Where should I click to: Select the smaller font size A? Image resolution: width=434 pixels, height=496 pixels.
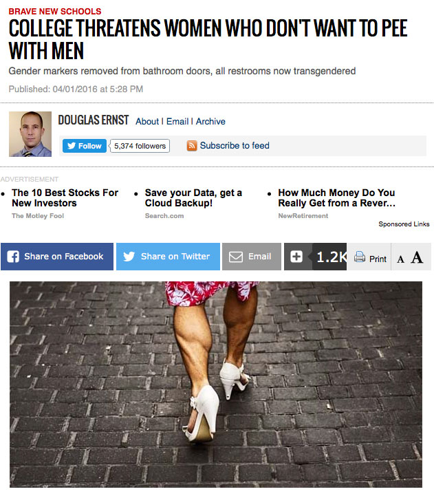pyautogui.click(x=400, y=259)
